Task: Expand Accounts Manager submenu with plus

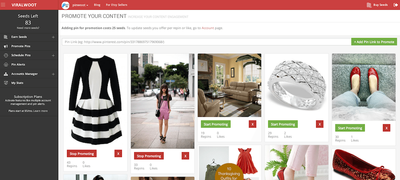Action: tap(53, 74)
